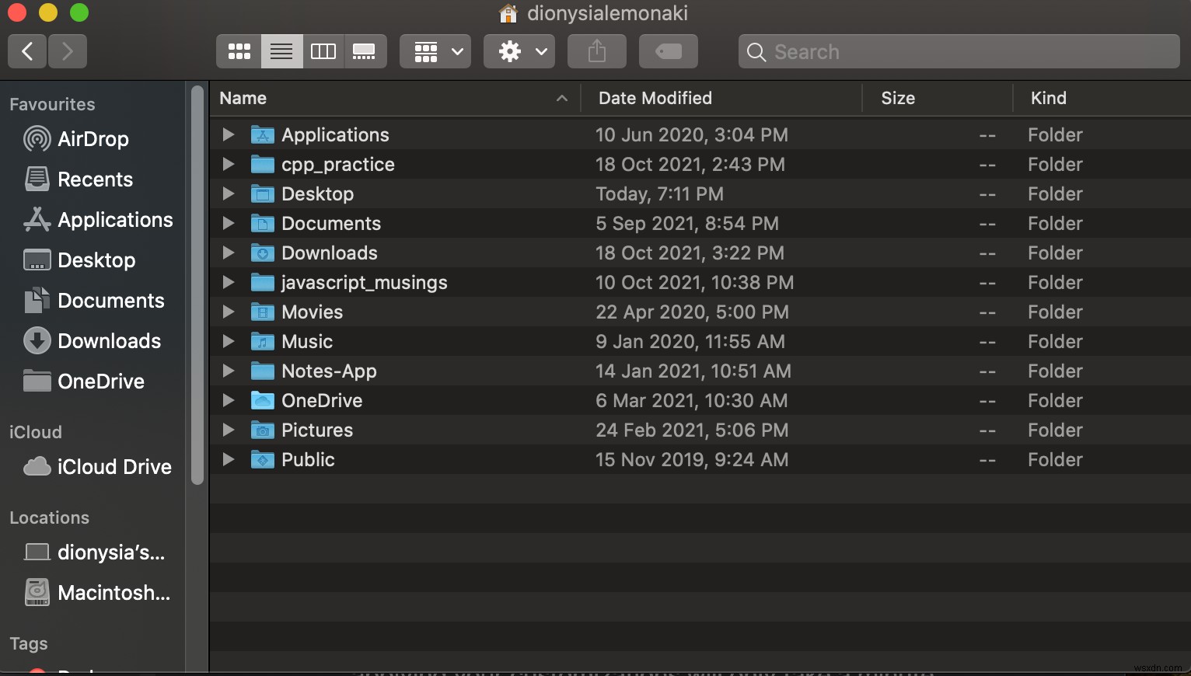Image resolution: width=1191 pixels, height=676 pixels.
Task: Select Macintosh HD under Locations
Action: point(115,593)
